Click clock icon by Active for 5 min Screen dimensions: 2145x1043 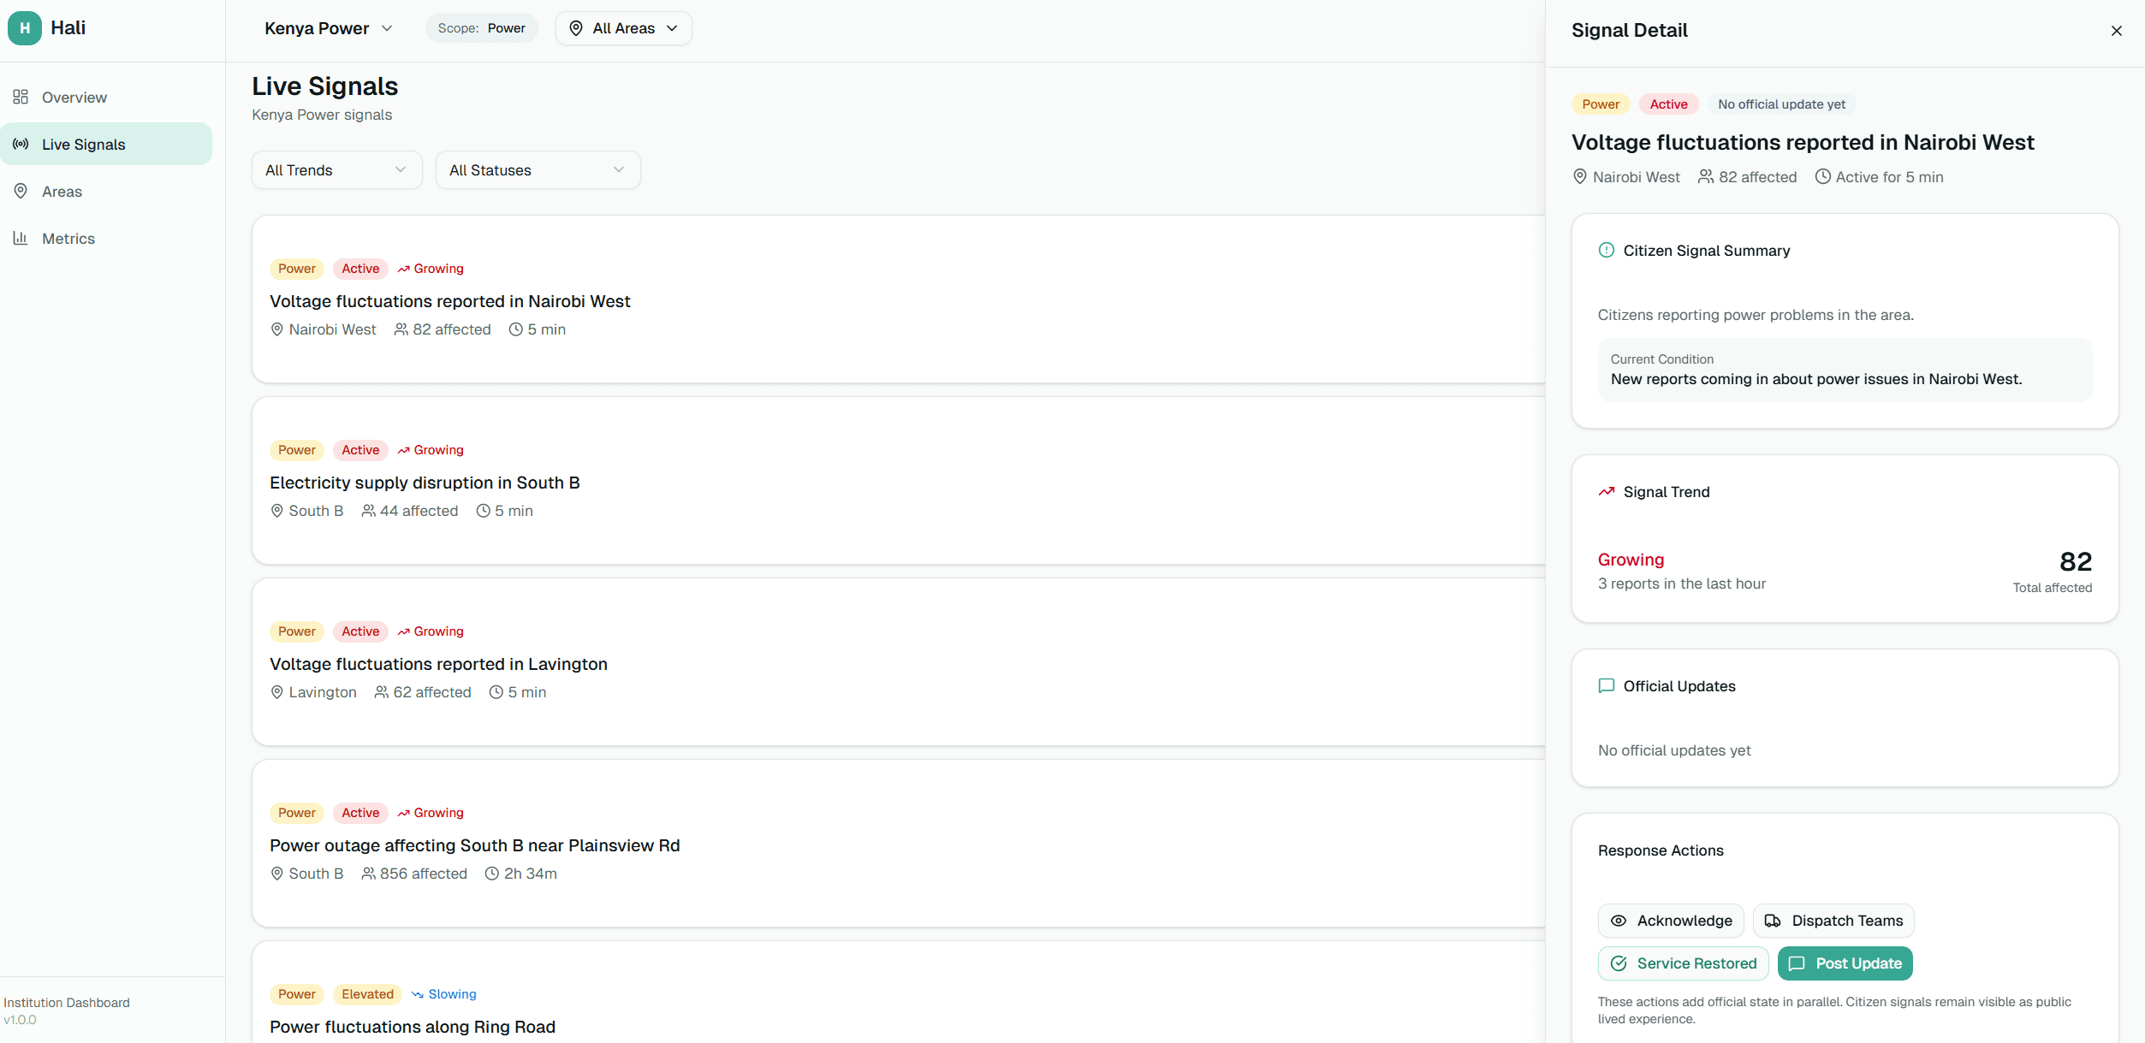[x=1823, y=177]
